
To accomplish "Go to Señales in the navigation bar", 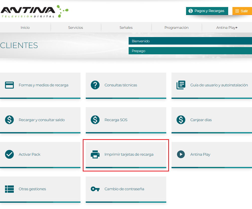I will coord(126,28).
